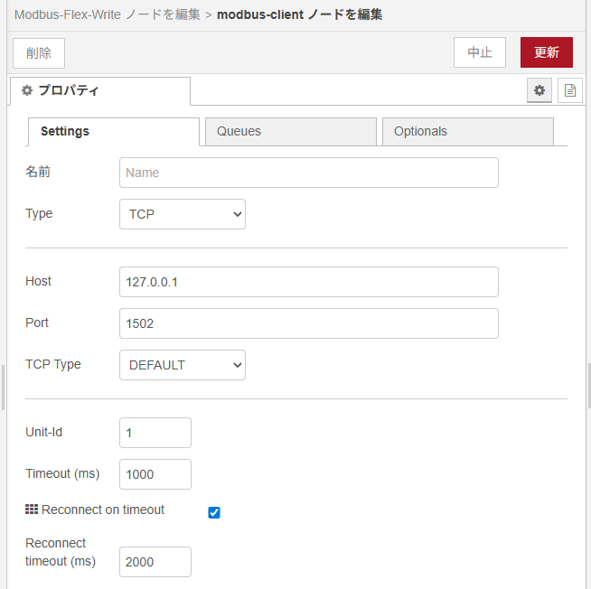591x589 pixels.
Task: Click the Timeout (ms) field
Action: pyautogui.click(x=155, y=474)
